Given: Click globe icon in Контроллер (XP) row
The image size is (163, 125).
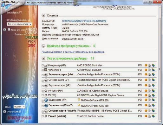Looking at the screenshot, I should [153, 65].
